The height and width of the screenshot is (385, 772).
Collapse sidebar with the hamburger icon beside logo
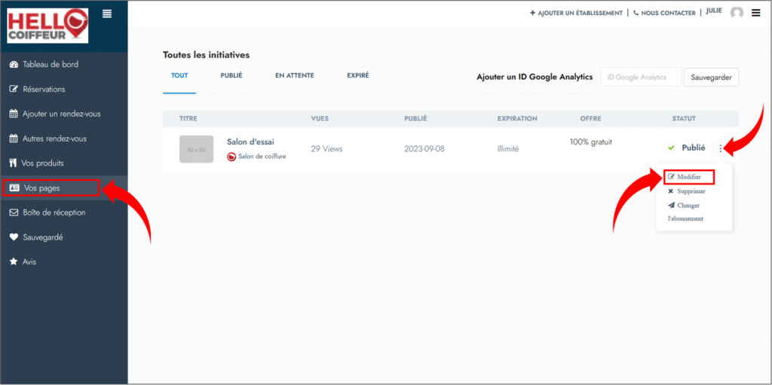click(107, 14)
